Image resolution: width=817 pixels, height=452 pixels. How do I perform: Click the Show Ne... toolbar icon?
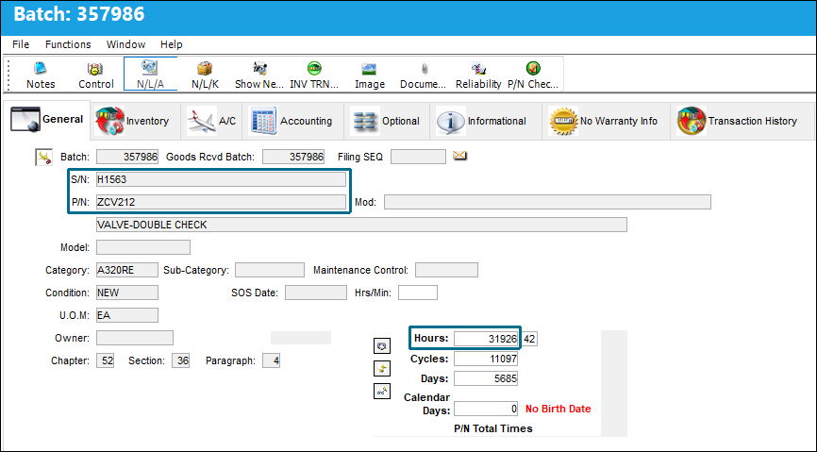258,75
